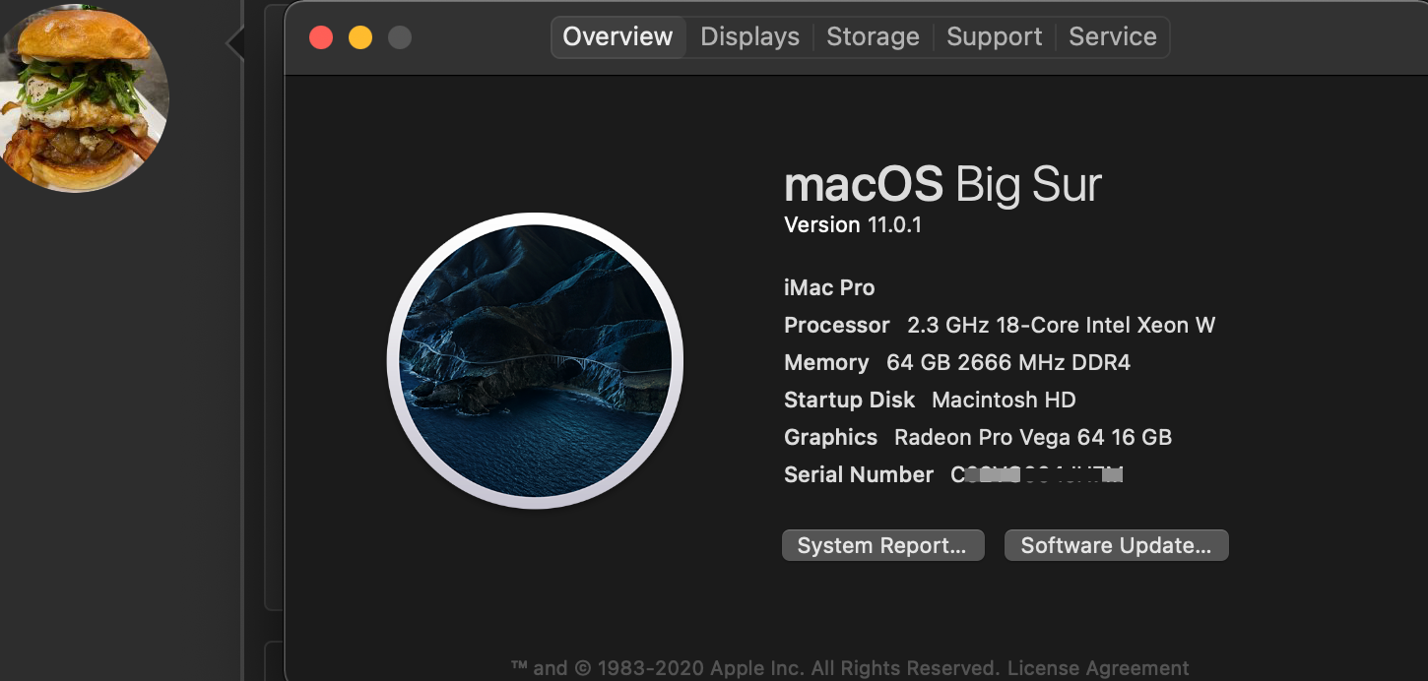1428x681 pixels.
Task: Click the macOS Big Sur heading
Action: point(942,184)
